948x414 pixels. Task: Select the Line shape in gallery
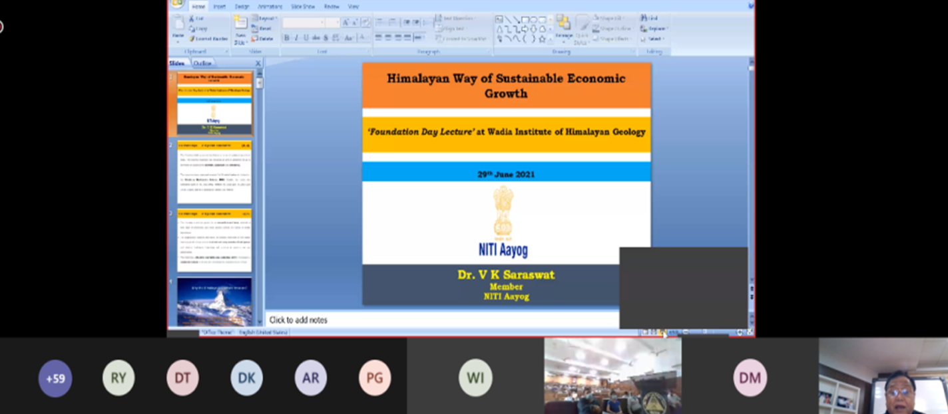(509, 19)
